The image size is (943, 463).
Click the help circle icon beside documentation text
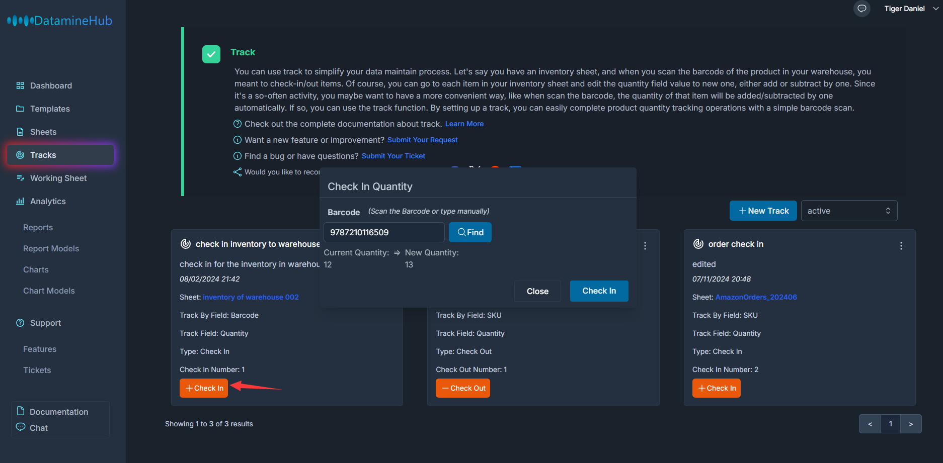238,124
